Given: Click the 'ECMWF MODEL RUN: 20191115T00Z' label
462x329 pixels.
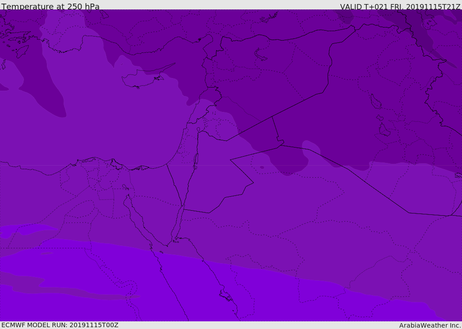Looking at the screenshot, I should click(60, 325).
